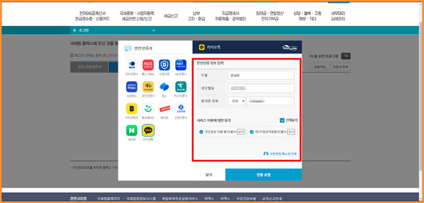424x203 pixels.
Task: Open 국세청홈페이지 footer link
Action: click(x=108, y=199)
